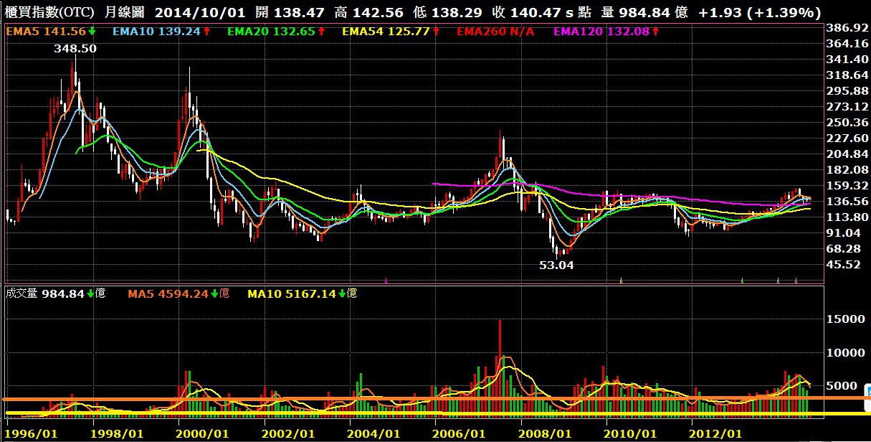The height and width of the screenshot is (442, 871).
Task: Click the 2010/01 date axis label
Action: coord(631,434)
